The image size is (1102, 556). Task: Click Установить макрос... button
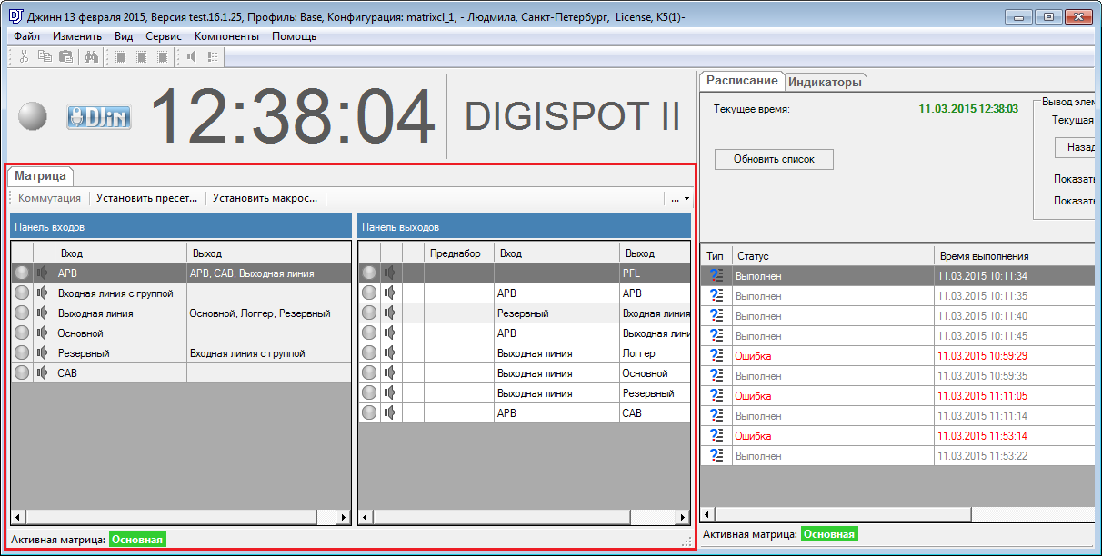coord(265,198)
